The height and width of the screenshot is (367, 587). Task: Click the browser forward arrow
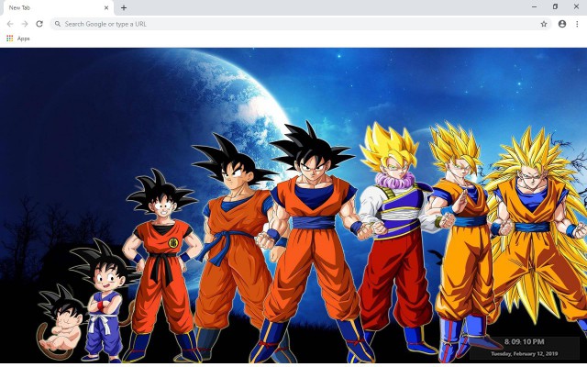click(25, 24)
